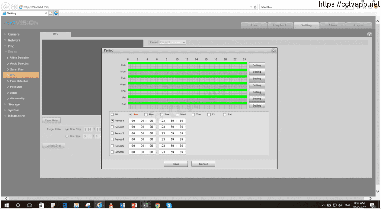Enable the Period2 checkbox
Image resolution: width=381 pixels, height=209 pixels.
coord(112,127)
